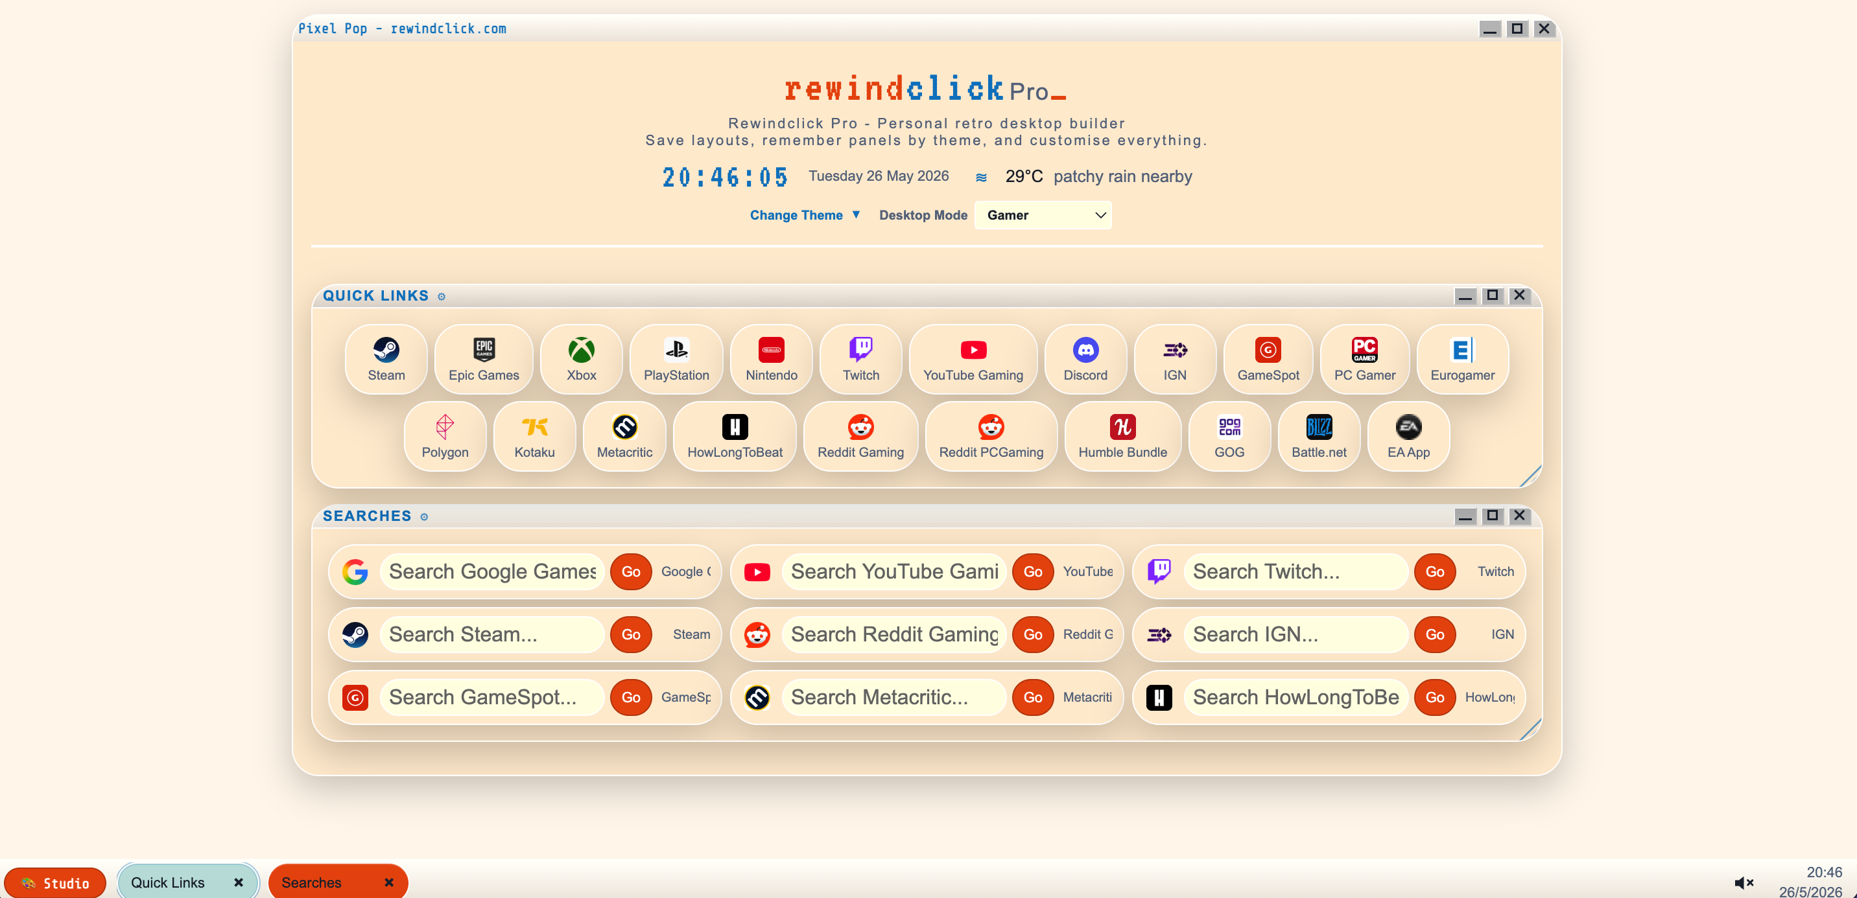Open the Nintendo quick link

tap(772, 359)
